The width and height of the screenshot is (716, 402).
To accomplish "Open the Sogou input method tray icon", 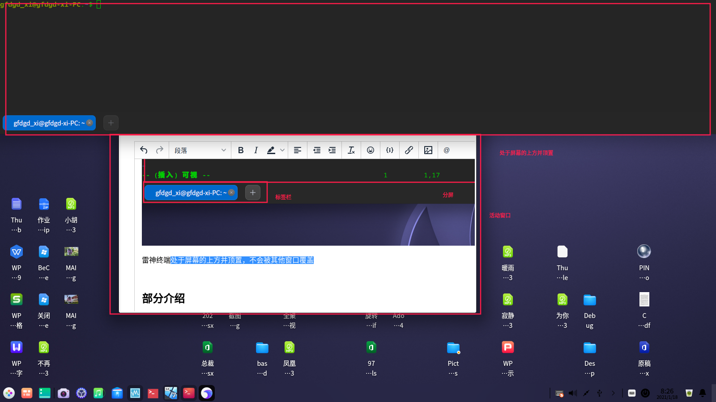I will click(559, 393).
